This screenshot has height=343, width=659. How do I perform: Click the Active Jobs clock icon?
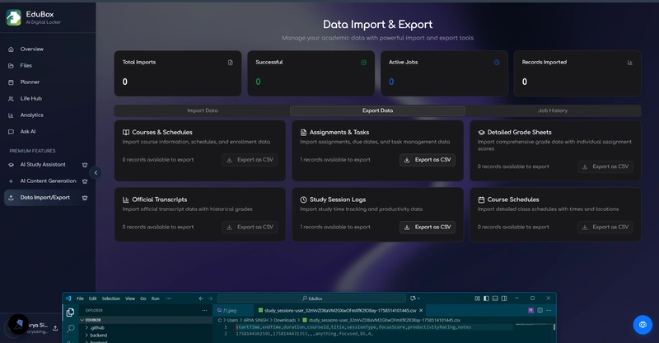[x=497, y=63]
